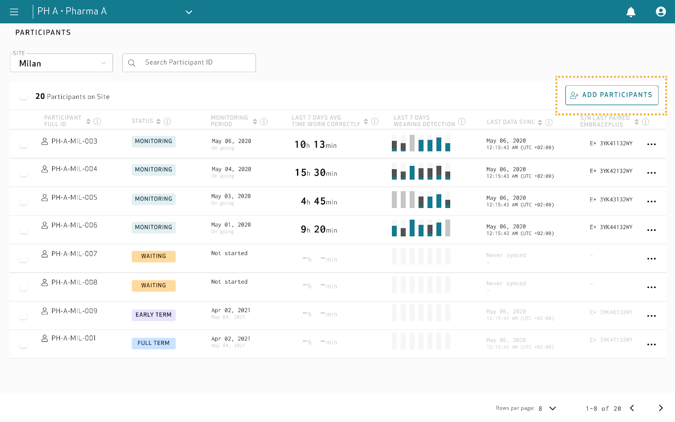Click the Add Participants button

click(x=611, y=95)
